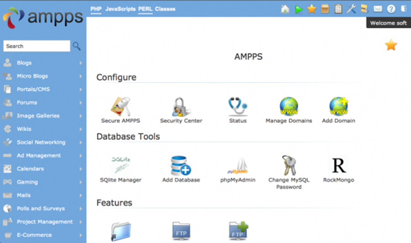The image size is (411, 243).
Task: Switch to the Classes tab
Action: pyautogui.click(x=165, y=9)
